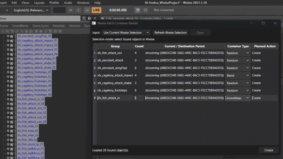283x159 pixels.
Task: Switch to the Game Syncs tab
Action: click(40, 26)
